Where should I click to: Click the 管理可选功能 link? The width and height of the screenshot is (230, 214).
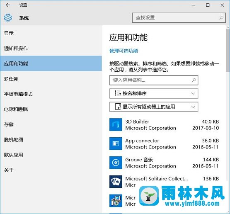tap(123, 51)
